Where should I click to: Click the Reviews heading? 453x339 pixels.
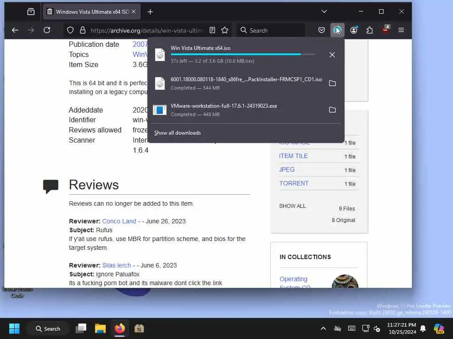coord(94,185)
